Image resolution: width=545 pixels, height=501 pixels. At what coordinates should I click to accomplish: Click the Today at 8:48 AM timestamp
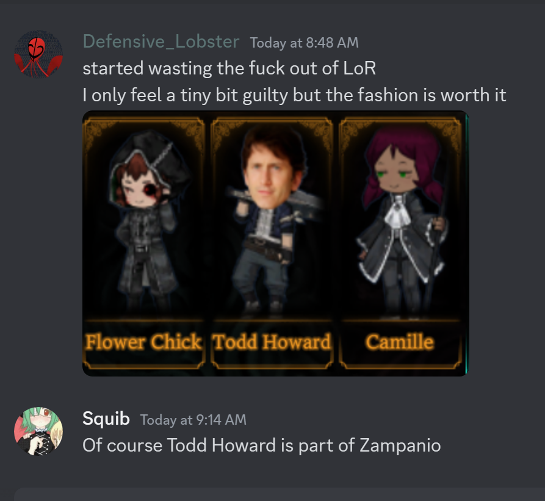(x=304, y=43)
